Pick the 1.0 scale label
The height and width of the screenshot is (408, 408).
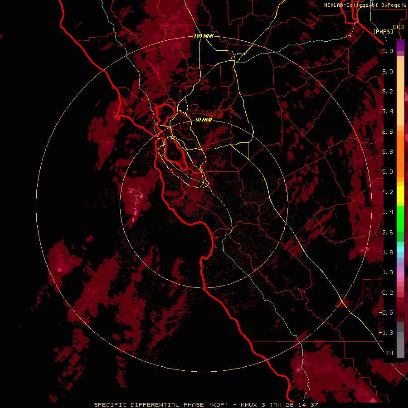[388, 272]
